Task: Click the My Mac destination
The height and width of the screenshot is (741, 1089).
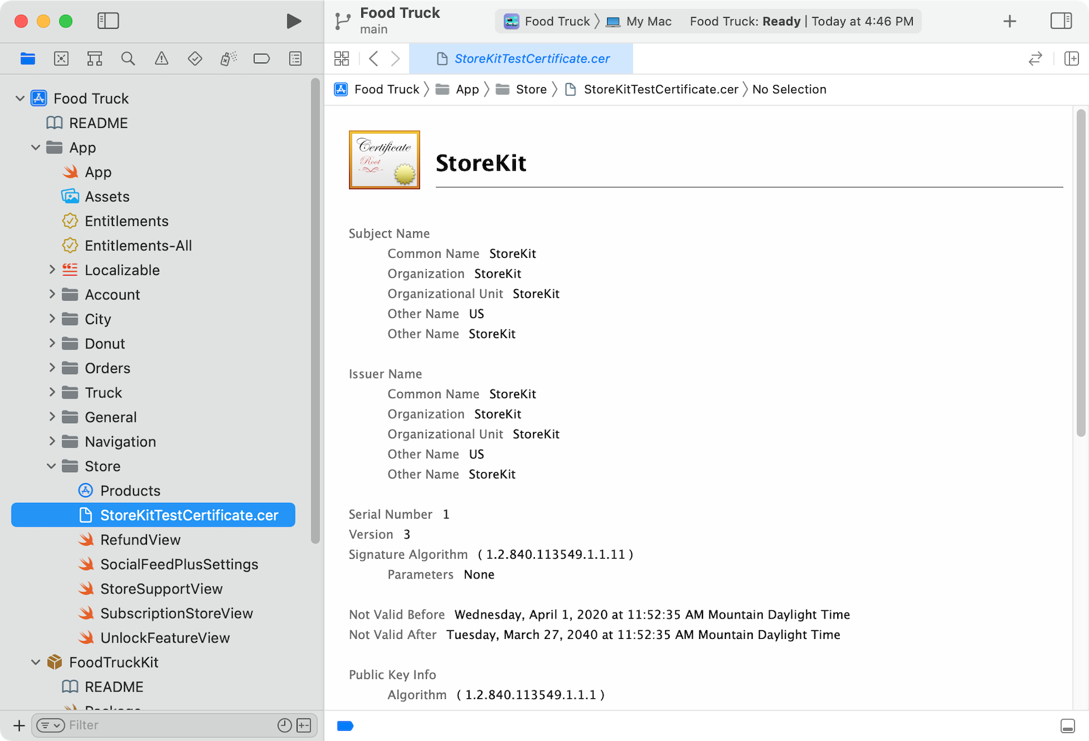Action: (638, 21)
